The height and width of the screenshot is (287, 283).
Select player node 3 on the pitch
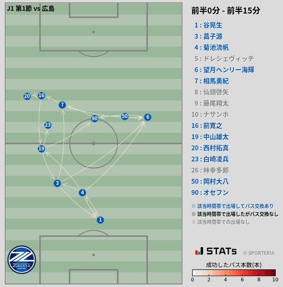click(57, 183)
